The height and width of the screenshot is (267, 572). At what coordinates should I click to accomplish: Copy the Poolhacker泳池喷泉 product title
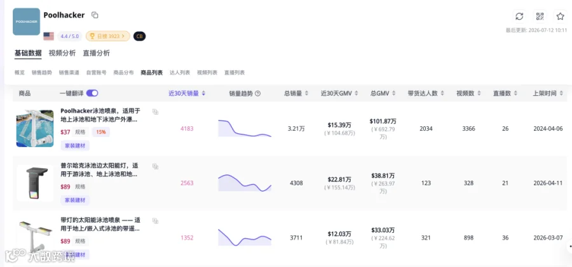156,112
